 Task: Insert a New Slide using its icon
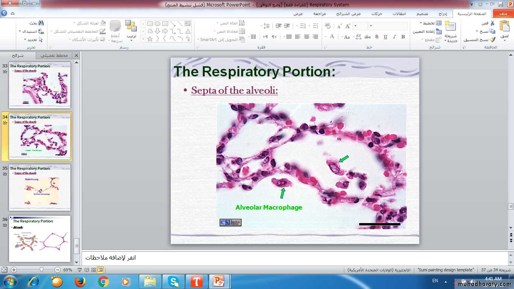click(450, 26)
